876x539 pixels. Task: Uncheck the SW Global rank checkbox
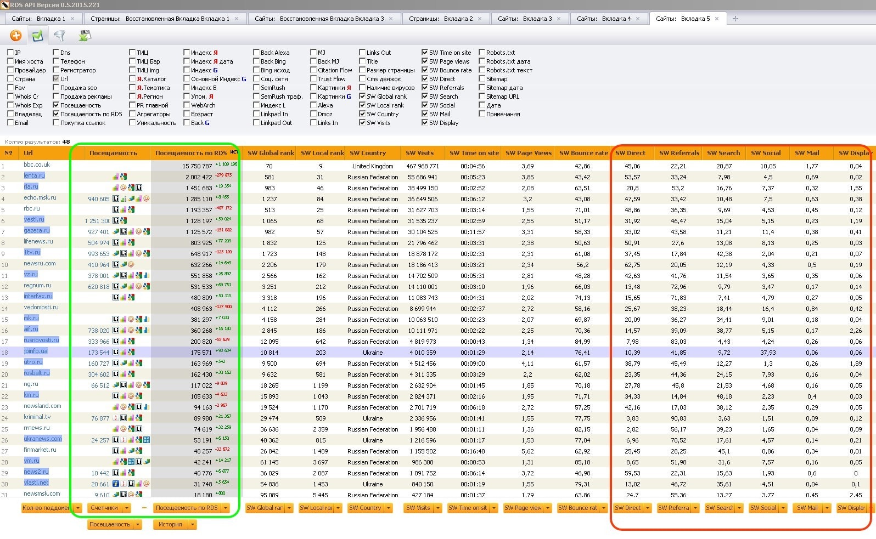(362, 97)
